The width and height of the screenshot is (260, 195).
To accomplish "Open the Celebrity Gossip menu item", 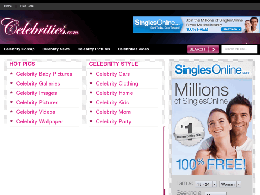I will tap(19, 49).
